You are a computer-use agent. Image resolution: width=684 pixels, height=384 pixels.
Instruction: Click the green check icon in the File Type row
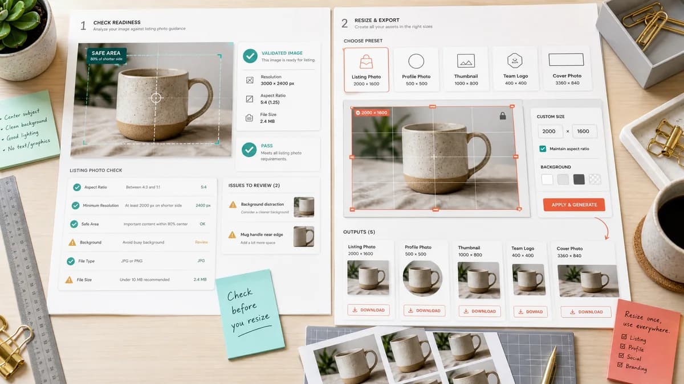click(x=71, y=261)
